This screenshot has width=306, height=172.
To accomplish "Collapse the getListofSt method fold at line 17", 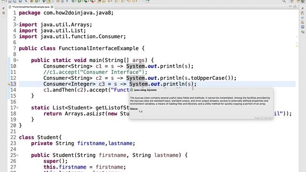I will [x=17, y=107].
